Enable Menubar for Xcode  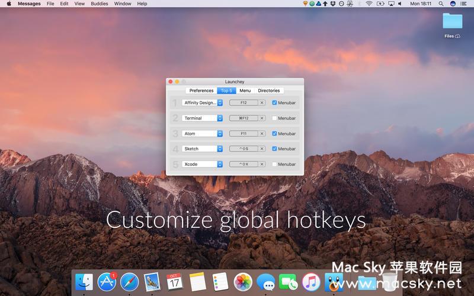[274, 164]
